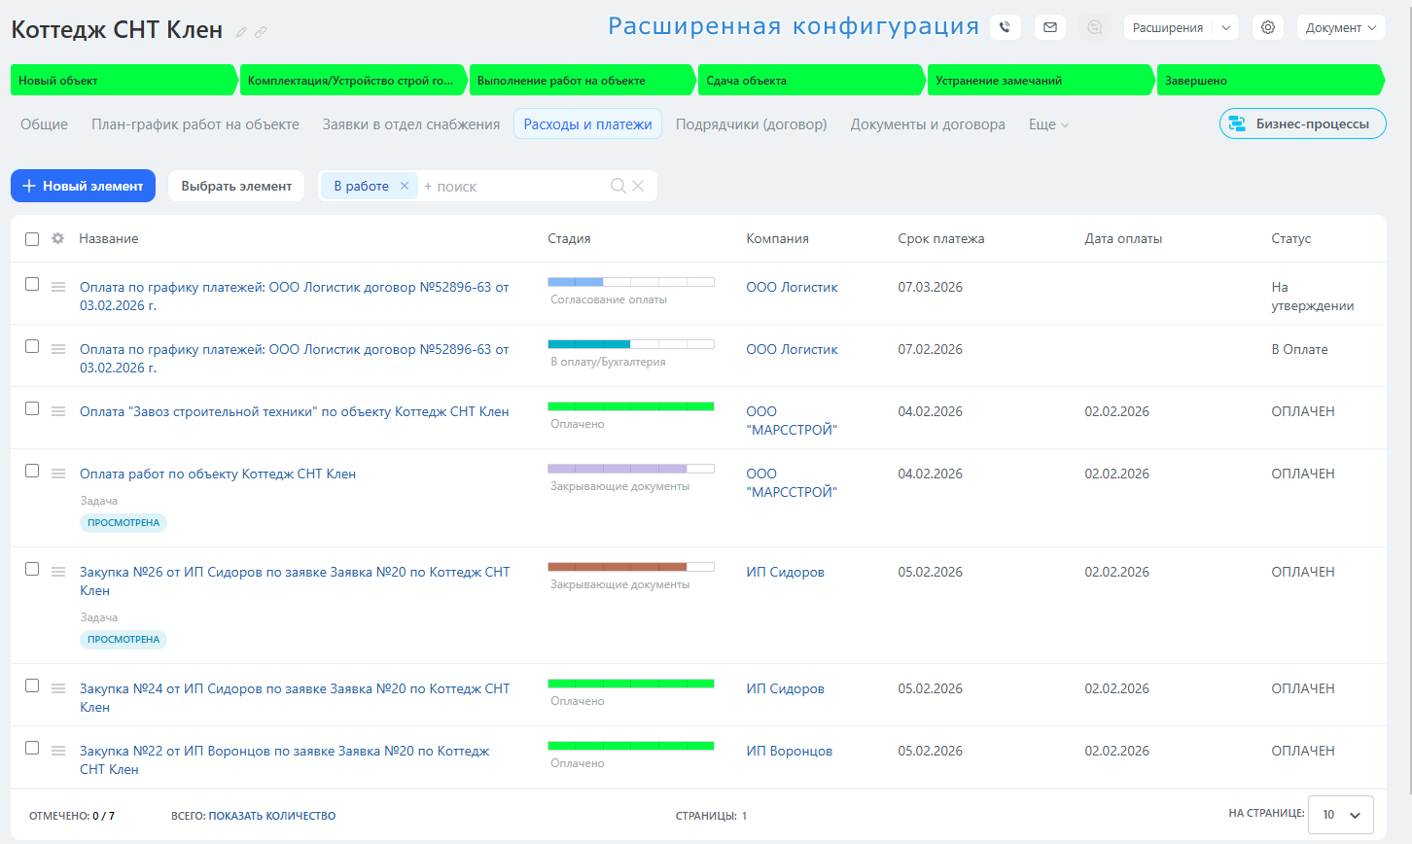Expand the 'Документ' dropdown
This screenshot has height=844, width=1412.
[1341, 28]
